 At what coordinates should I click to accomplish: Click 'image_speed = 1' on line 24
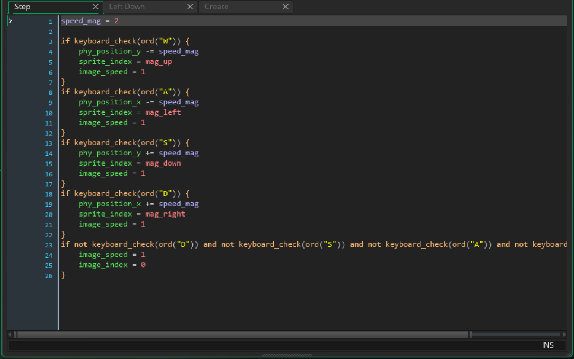(112, 254)
